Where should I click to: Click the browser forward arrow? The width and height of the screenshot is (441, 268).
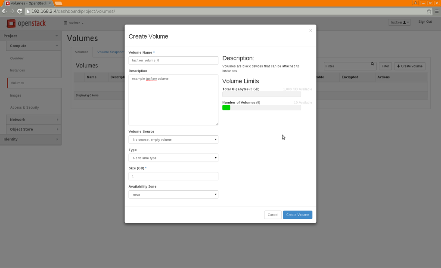[x=12, y=11]
